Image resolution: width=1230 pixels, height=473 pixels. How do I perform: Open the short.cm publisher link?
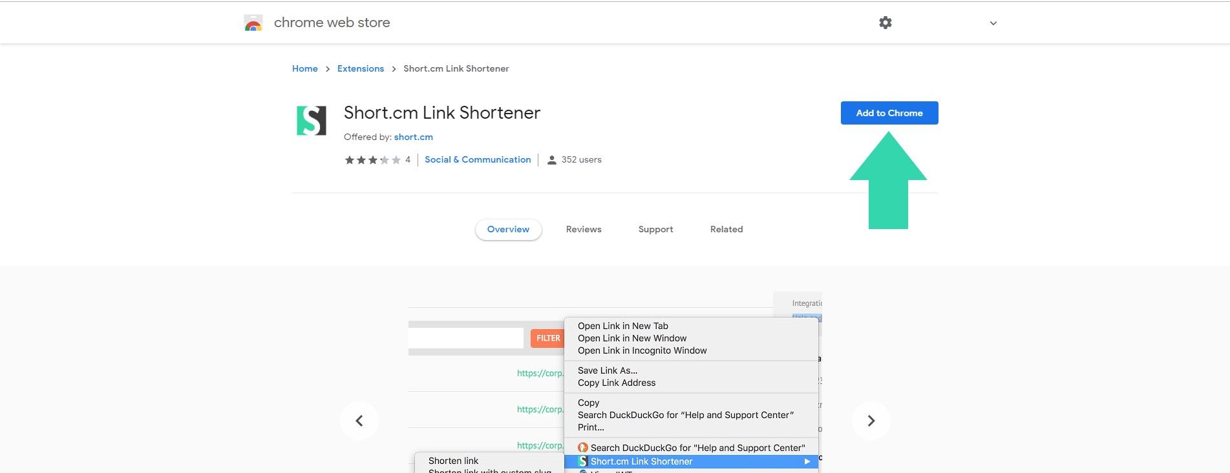(414, 137)
